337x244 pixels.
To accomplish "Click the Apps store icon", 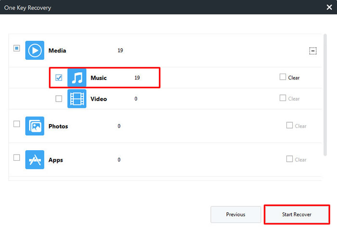I will coord(35,160).
